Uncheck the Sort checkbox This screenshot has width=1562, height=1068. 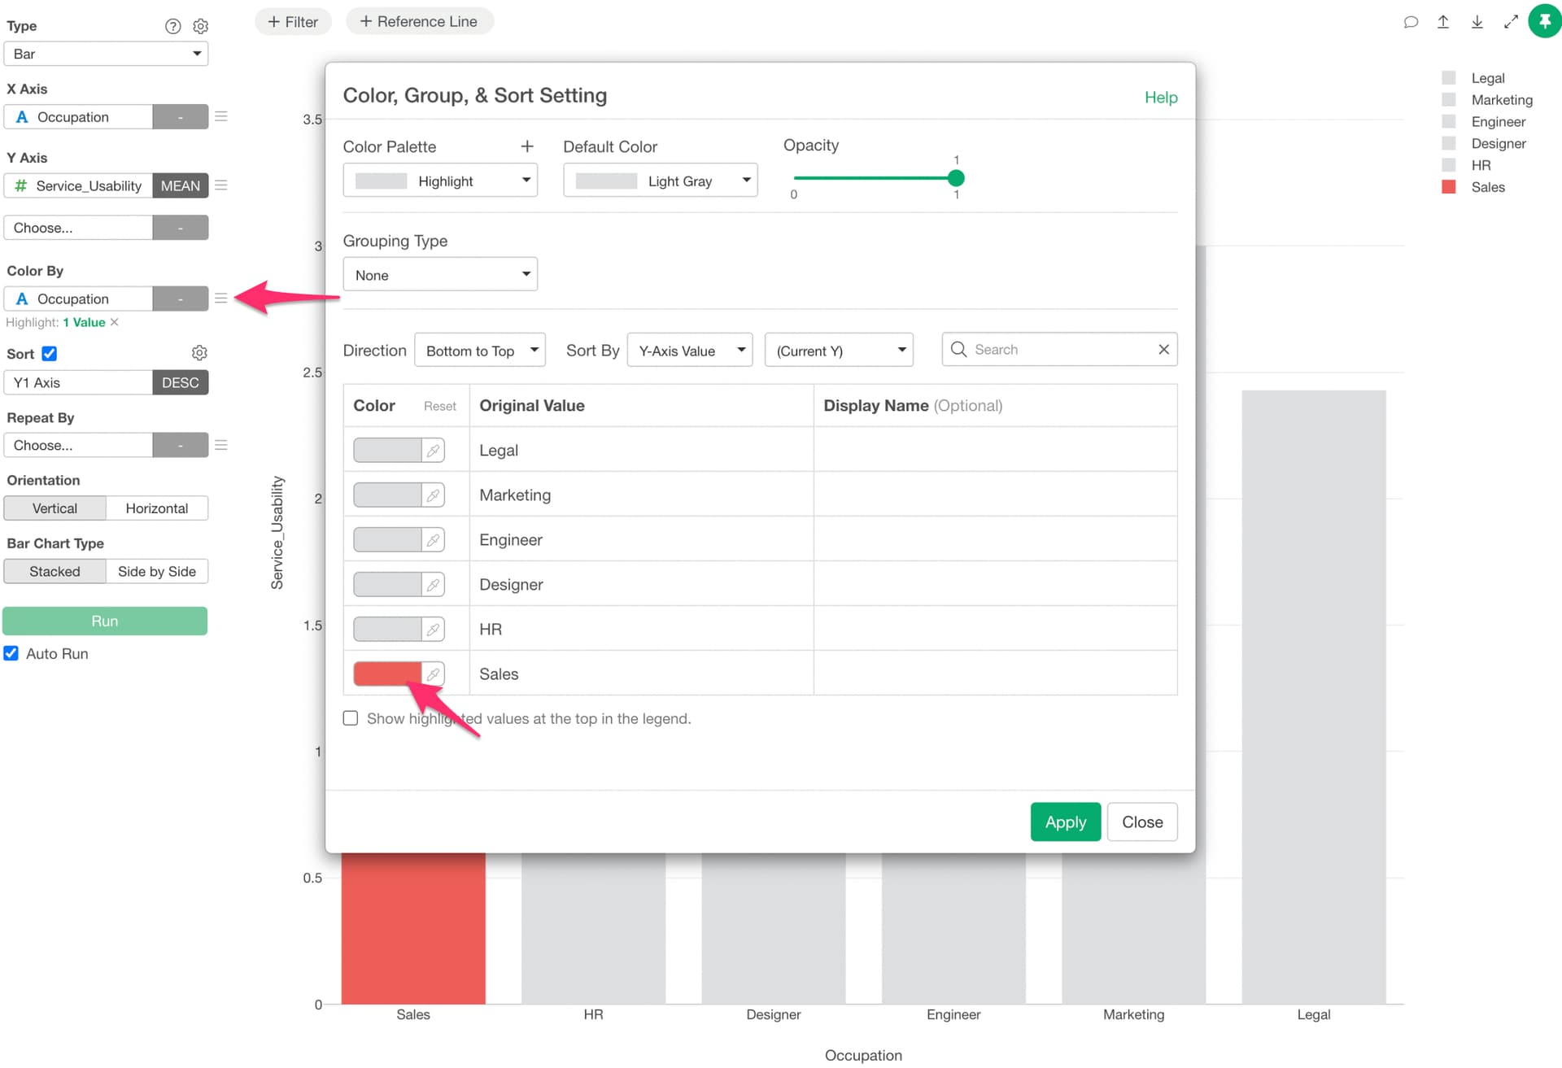click(x=50, y=354)
